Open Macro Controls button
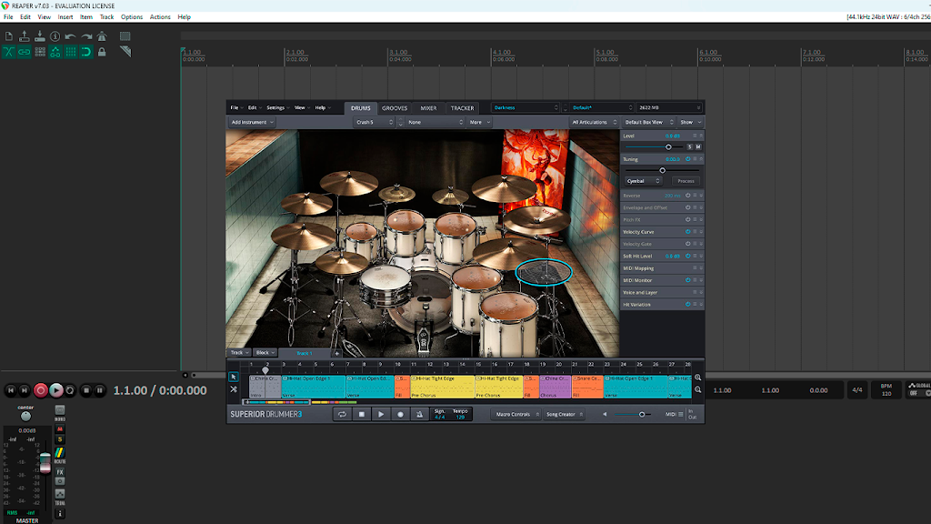931x524 pixels. [516, 415]
